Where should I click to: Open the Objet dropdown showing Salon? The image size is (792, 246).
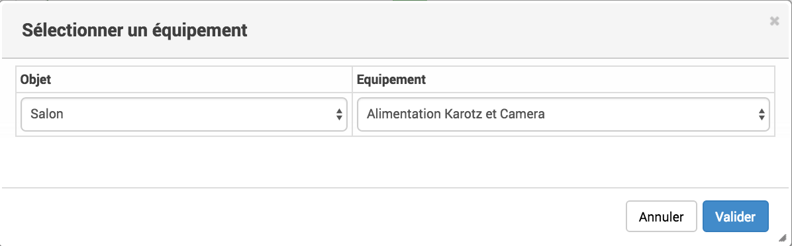click(x=184, y=114)
